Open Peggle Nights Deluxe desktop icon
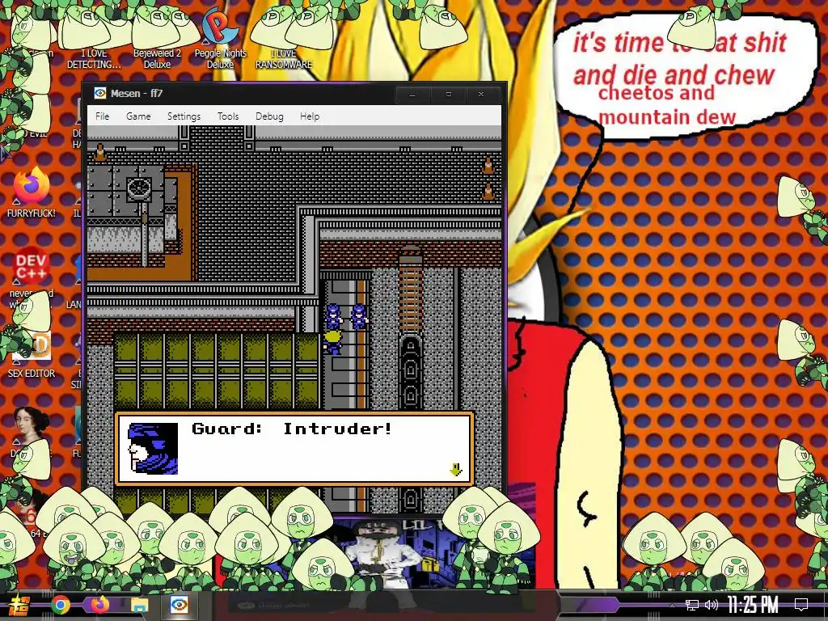828x621 pixels. point(220,40)
